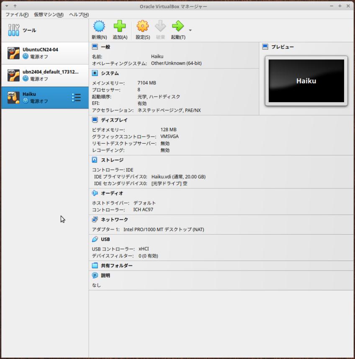
Task: Click the VMSVGA graphics controller value
Action: tap(170, 137)
